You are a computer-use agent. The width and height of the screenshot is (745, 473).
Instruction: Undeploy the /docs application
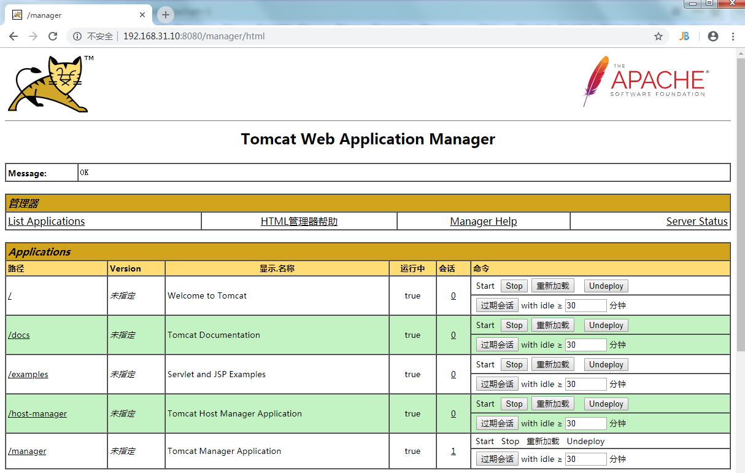tap(606, 325)
